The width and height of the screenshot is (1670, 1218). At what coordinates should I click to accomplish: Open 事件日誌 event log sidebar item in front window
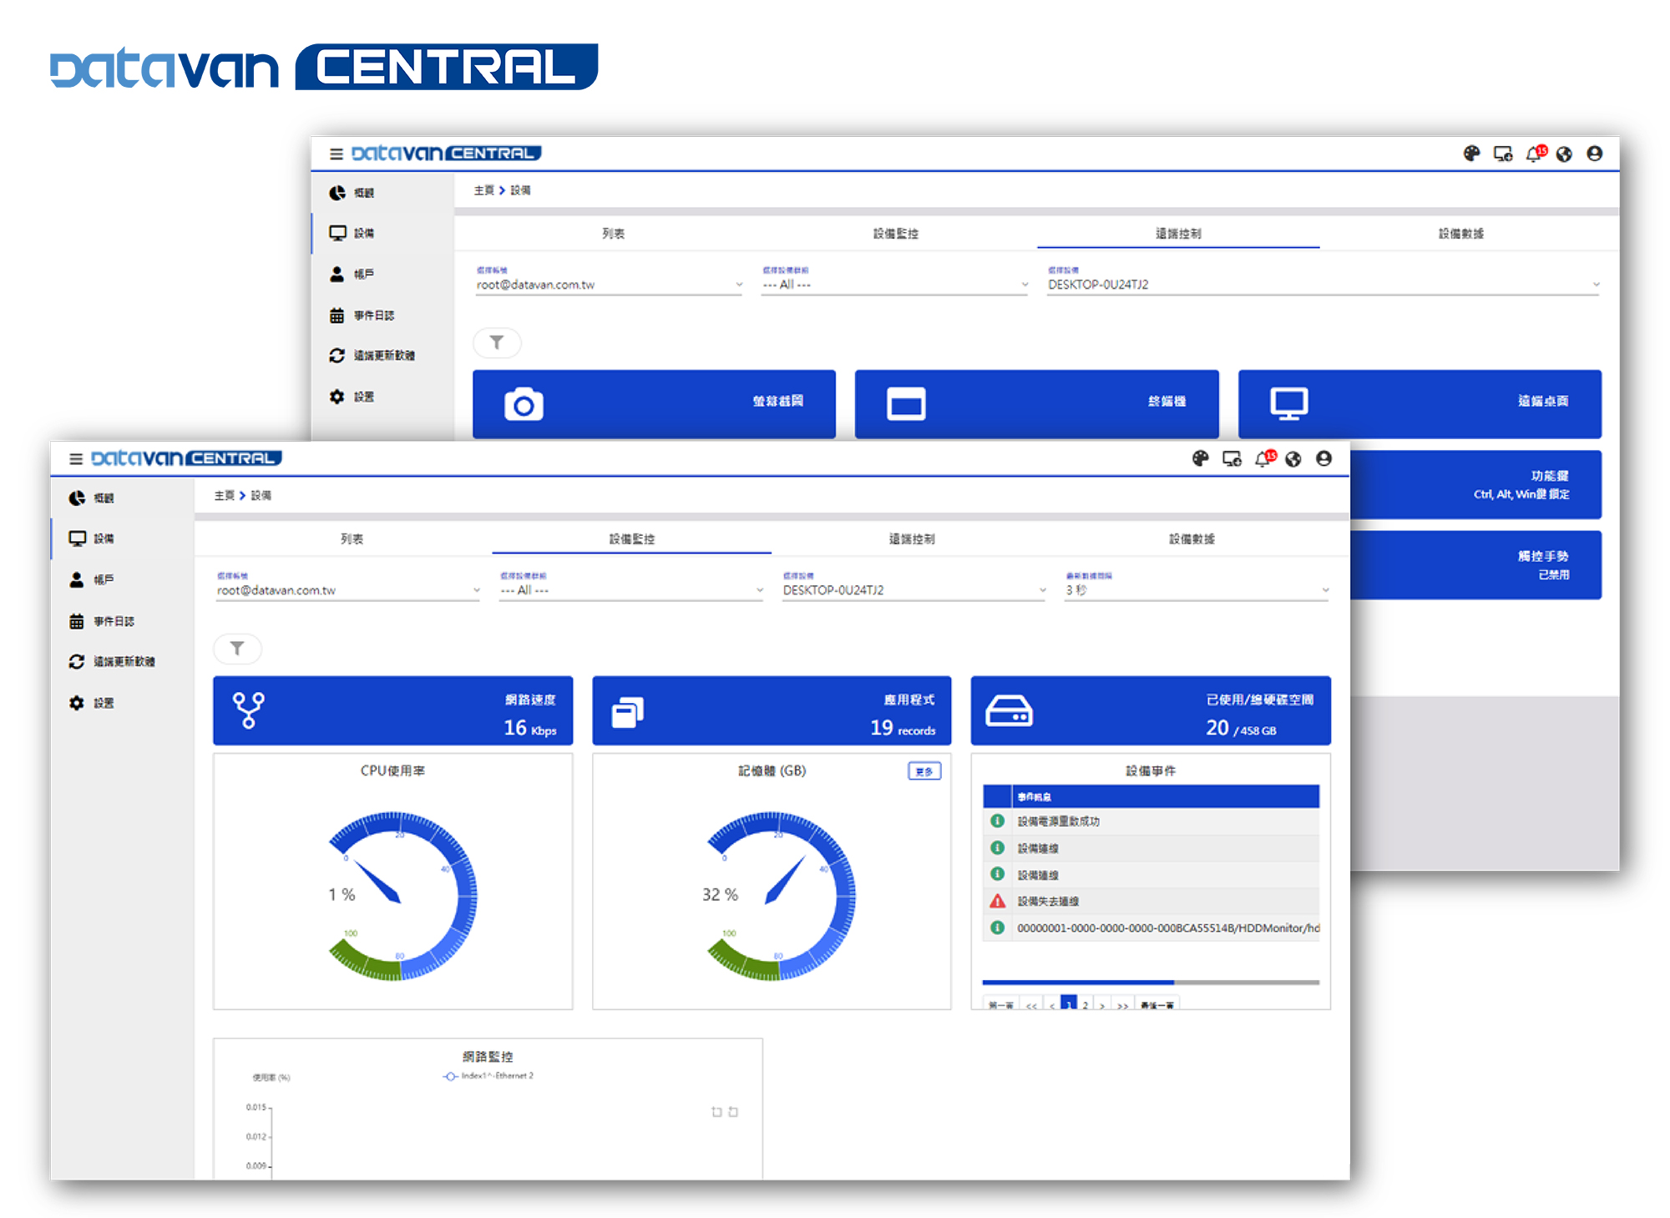point(122,621)
